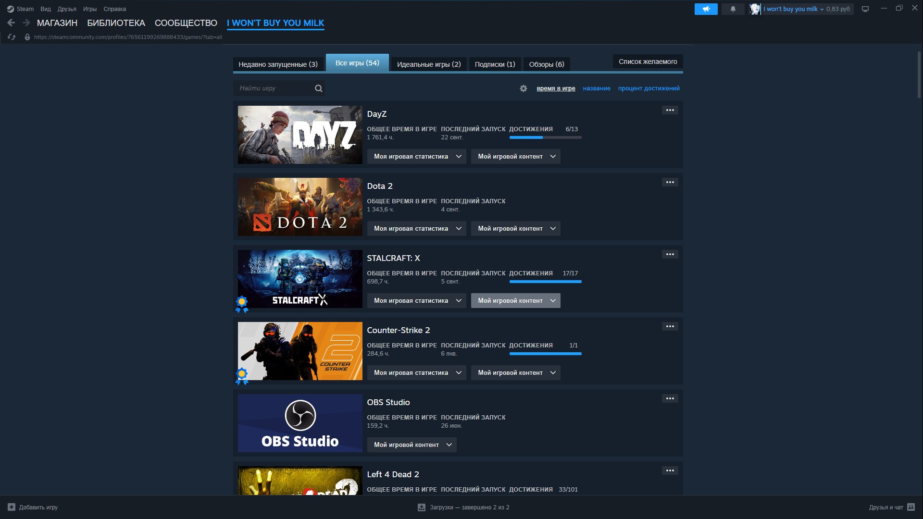Open games list settings gear
The width and height of the screenshot is (923, 519).
coord(524,88)
